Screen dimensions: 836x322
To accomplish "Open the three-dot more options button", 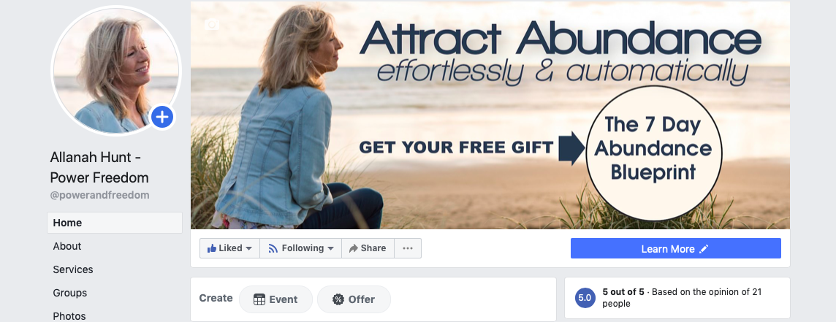I will tap(408, 248).
